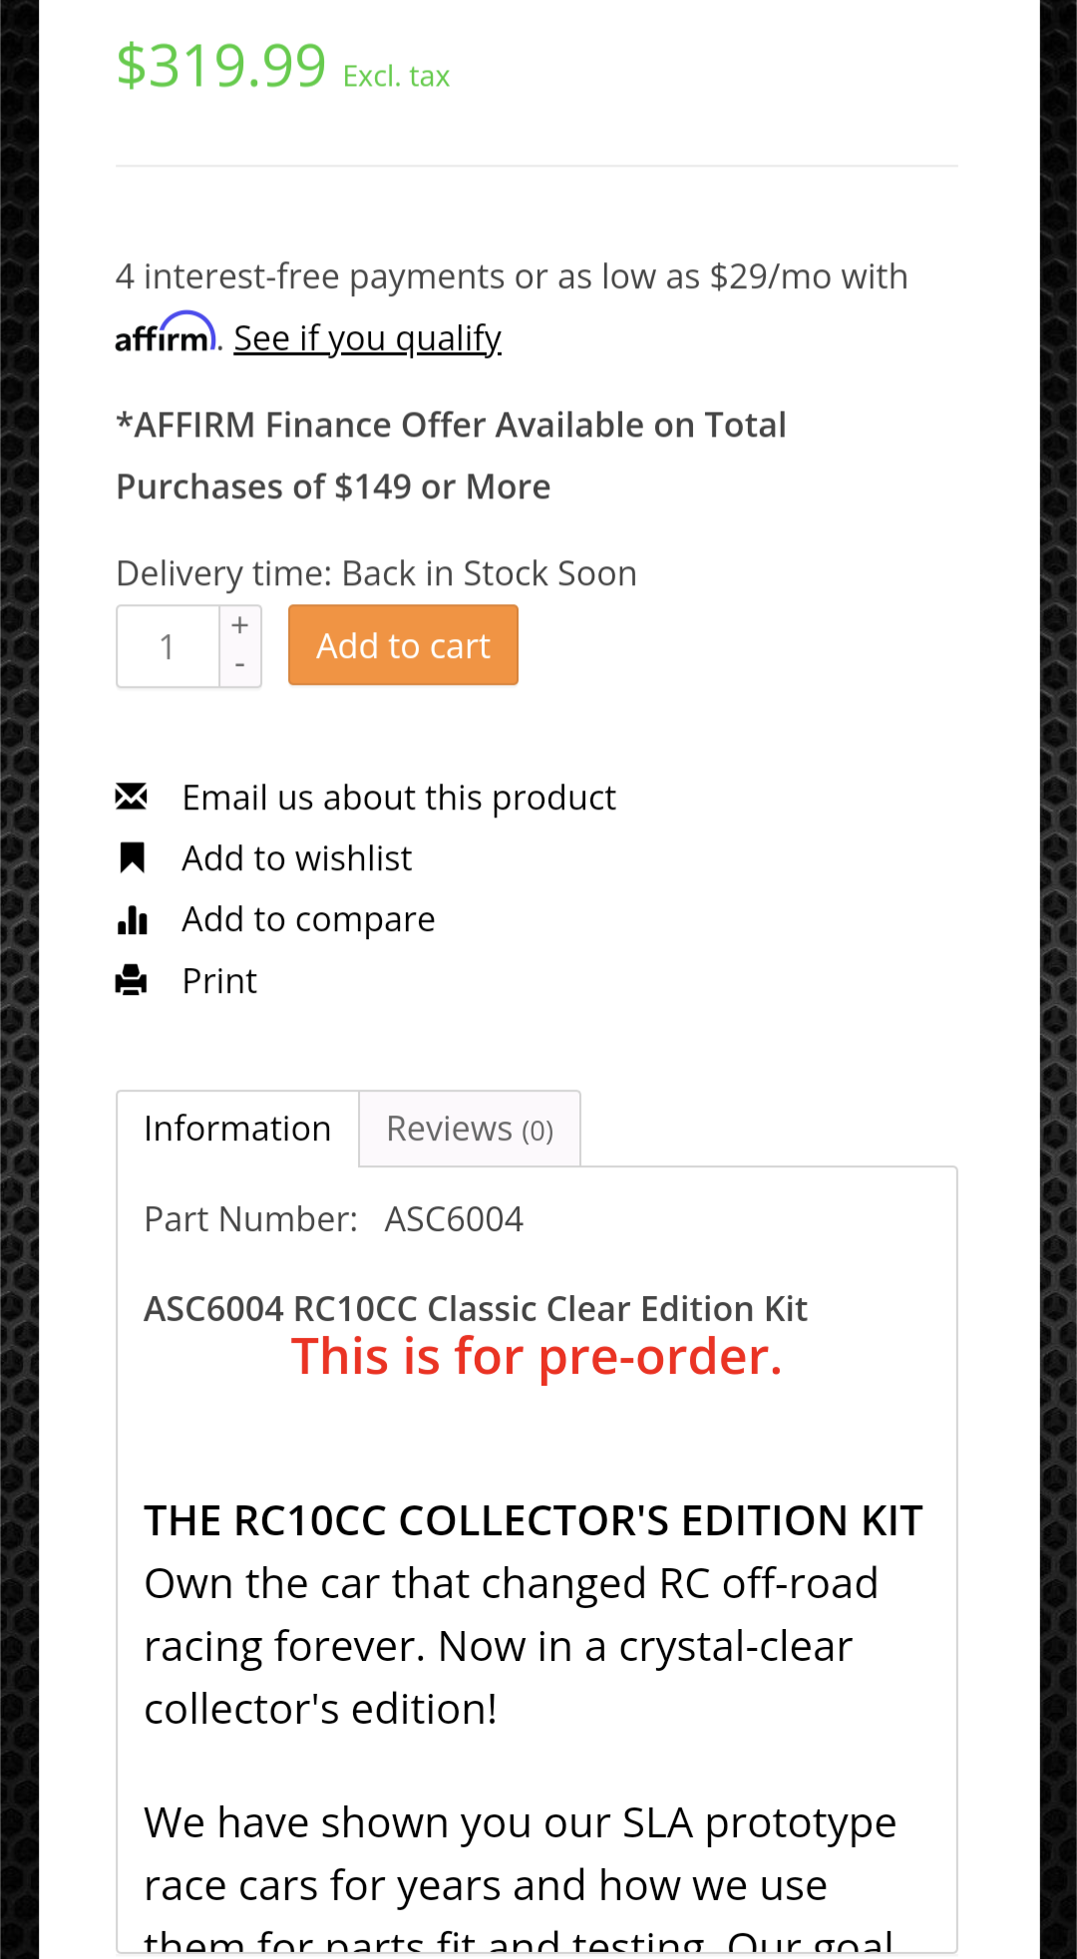1077x1959 pixels.
Task: Open the Information tab
Action: (237, 1129)
